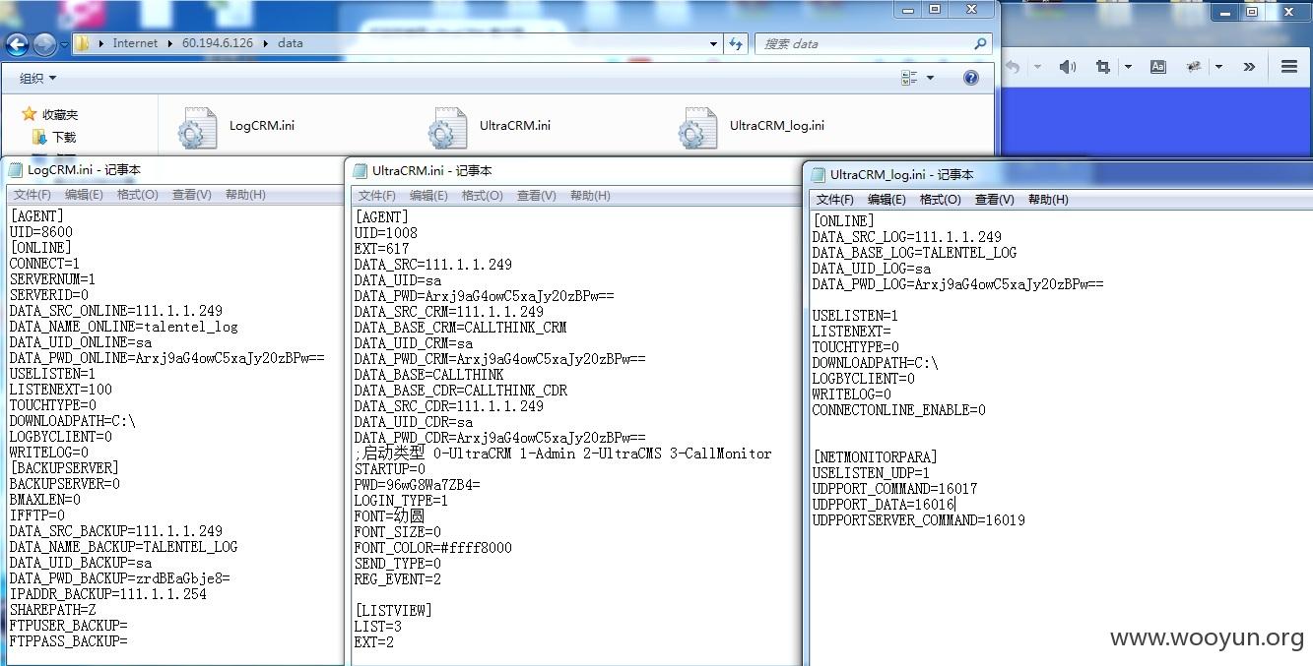Click the search magnifier icon
Viewport: 1313px width, 666px height.
coord(980,43)
